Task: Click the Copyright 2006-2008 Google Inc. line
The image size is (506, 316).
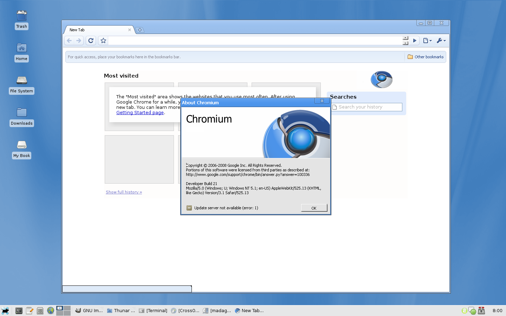Action: (234, 165)
